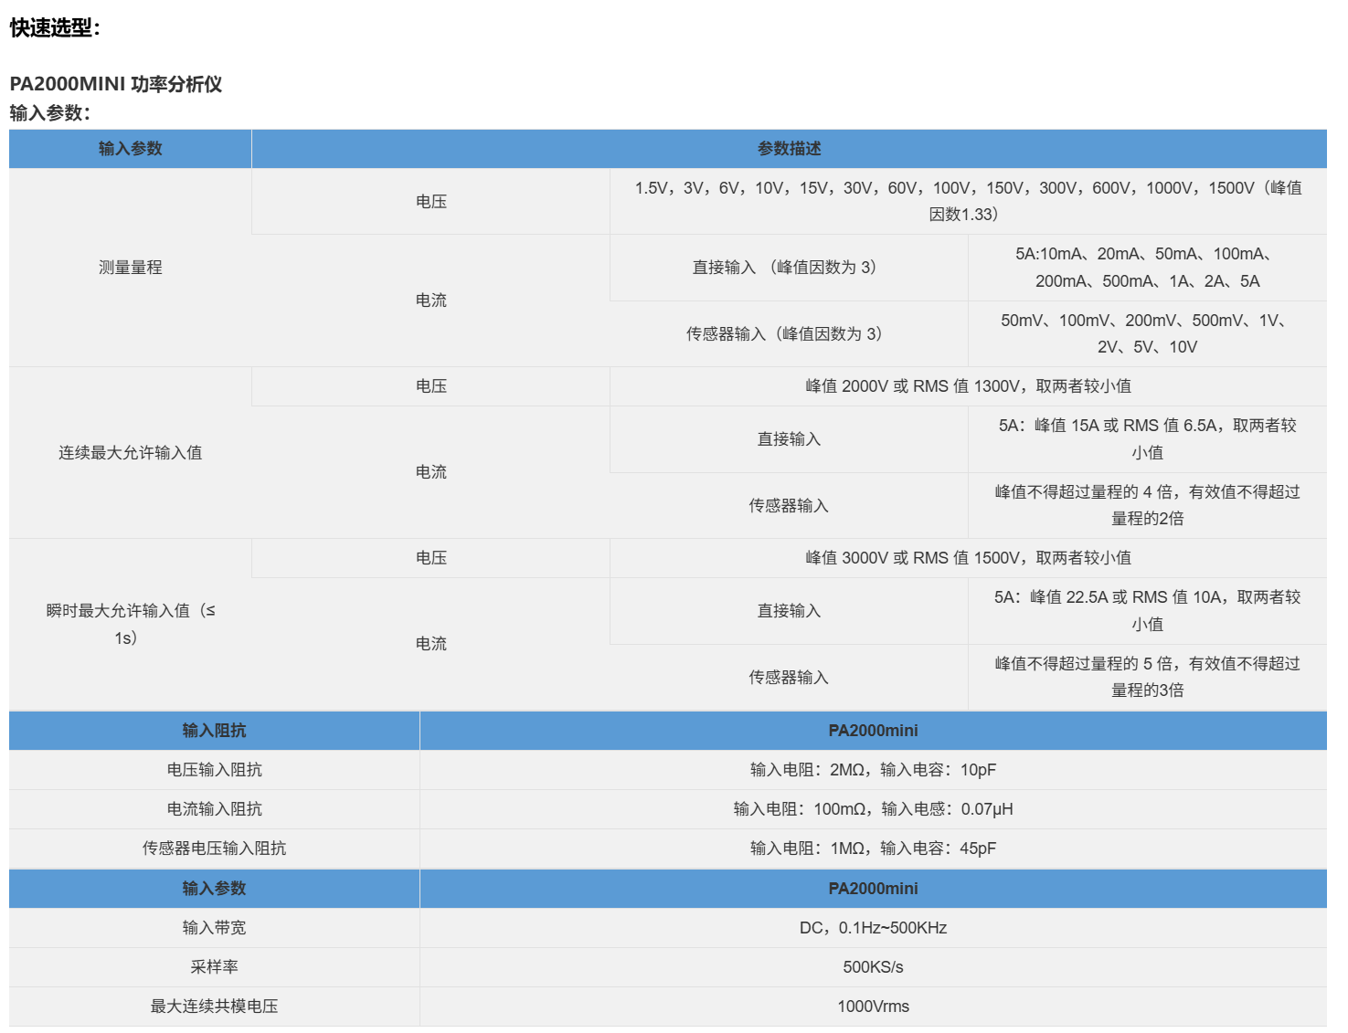This screenshot has width=1348, height=1033.
Task: Select the DC, 0.1Hz~500KHz value cell
Action: 874,928
